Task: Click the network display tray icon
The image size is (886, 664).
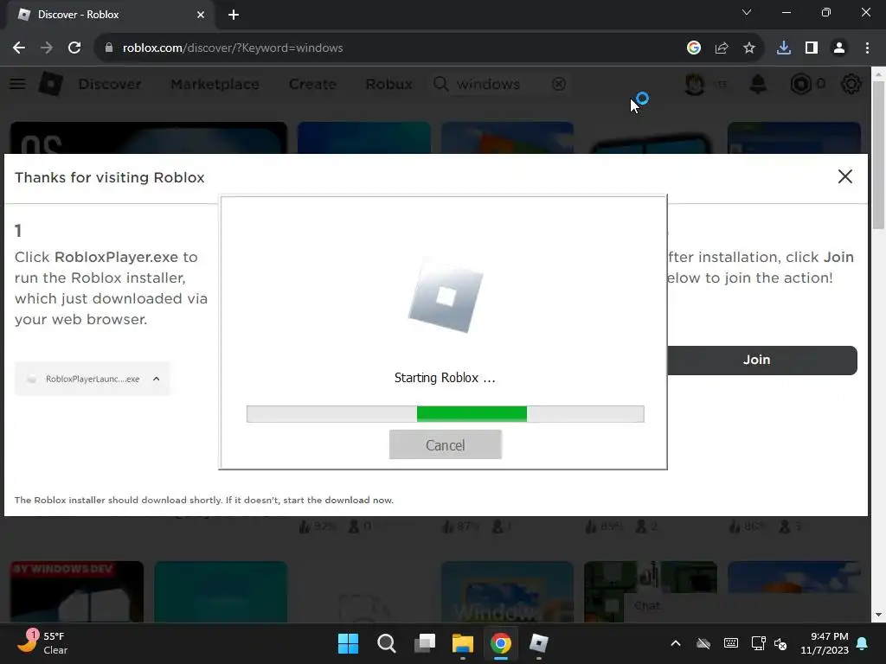Action: [758, 643]
